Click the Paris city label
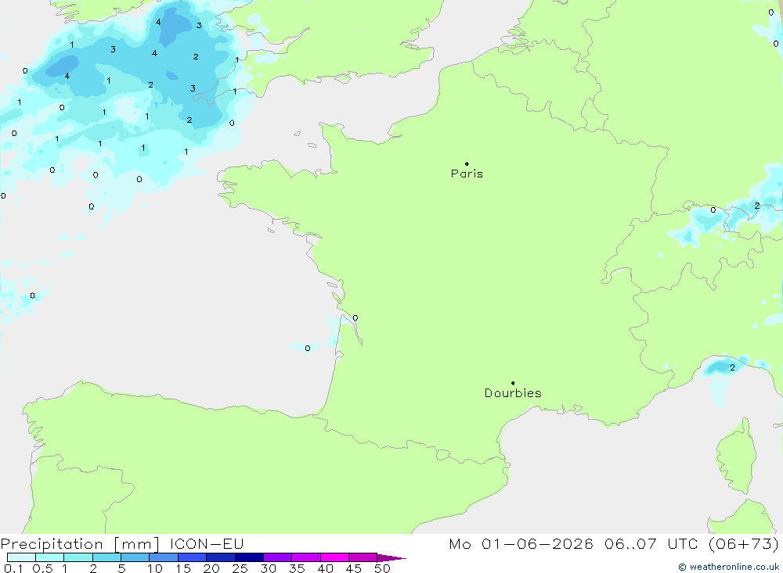 click(x=467, y=174)
